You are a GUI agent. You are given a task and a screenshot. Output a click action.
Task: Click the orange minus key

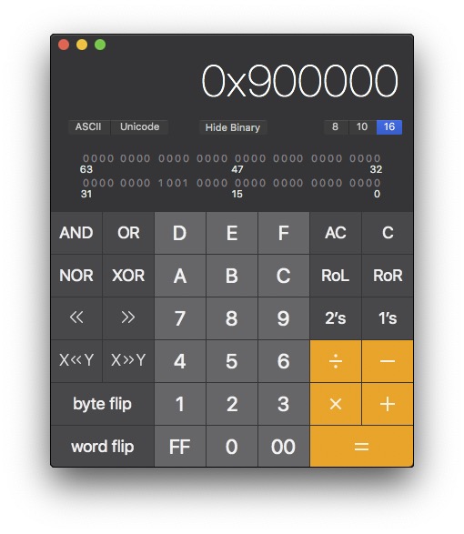tap(388, 361)
